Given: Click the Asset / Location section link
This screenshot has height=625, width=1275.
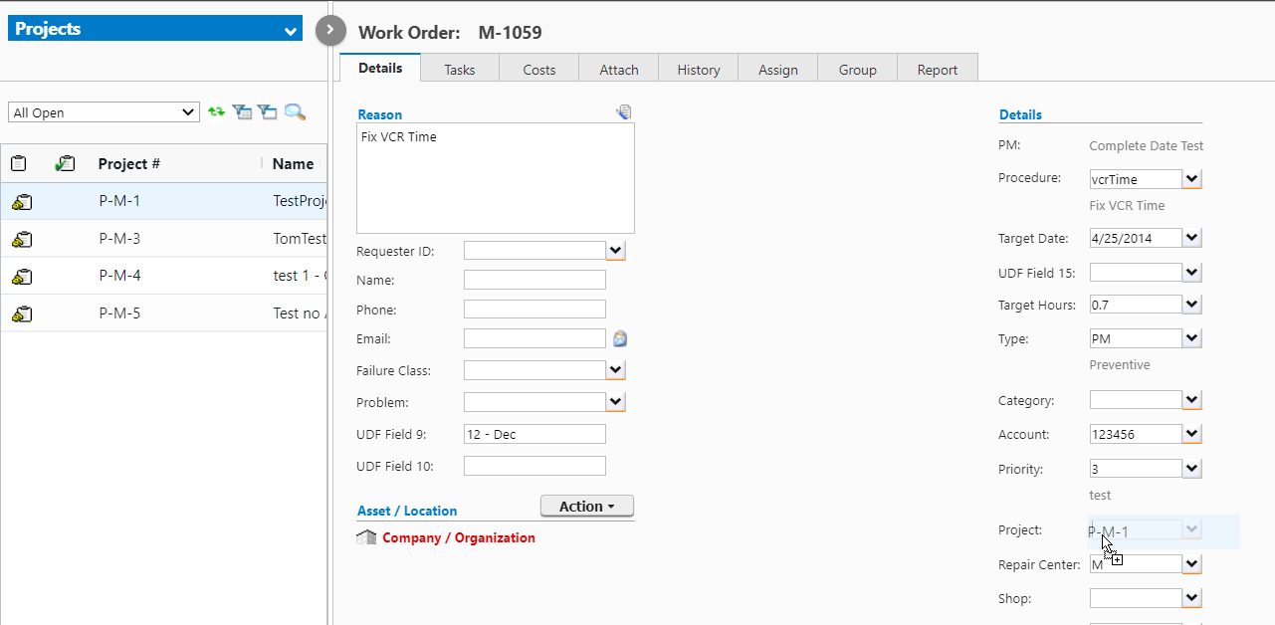Looking at the screenshot, I should point(407,511).
